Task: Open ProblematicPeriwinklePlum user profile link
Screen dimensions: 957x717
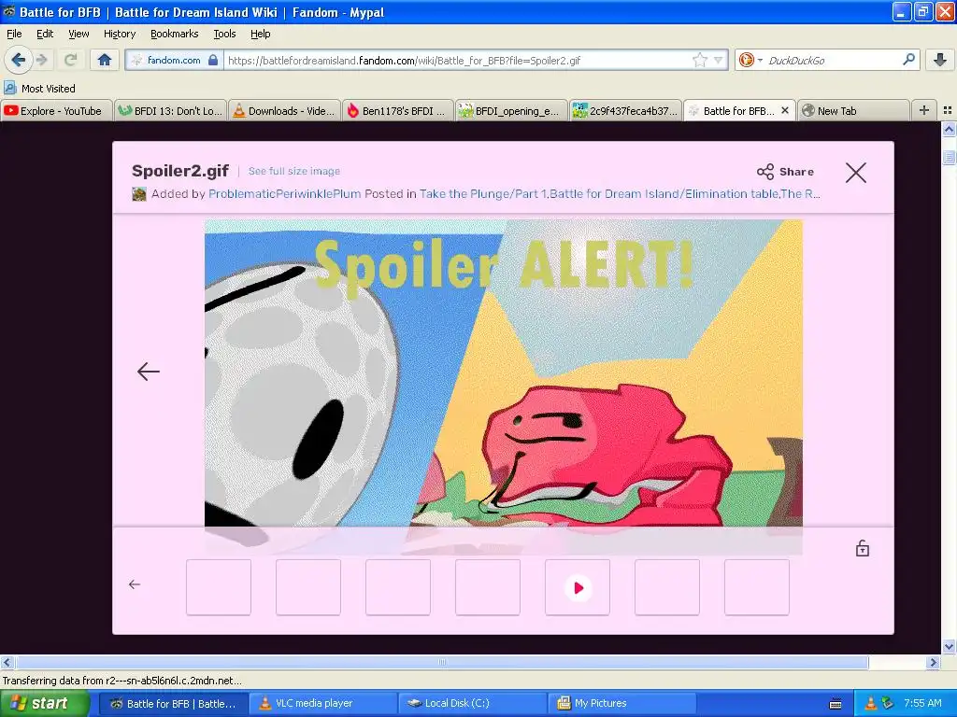Action: click(284, 194)
